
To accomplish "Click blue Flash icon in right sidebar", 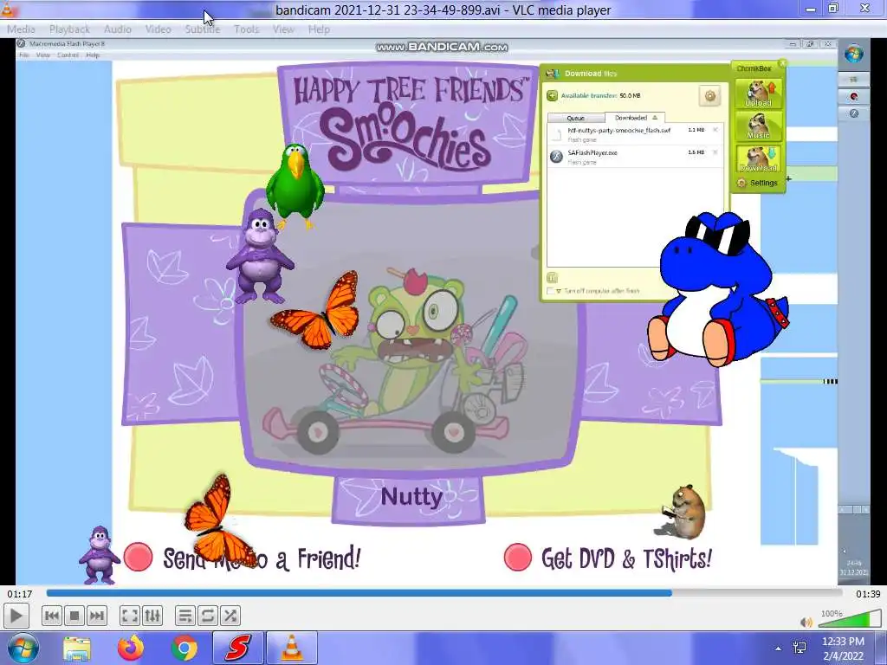I will 853,113.
